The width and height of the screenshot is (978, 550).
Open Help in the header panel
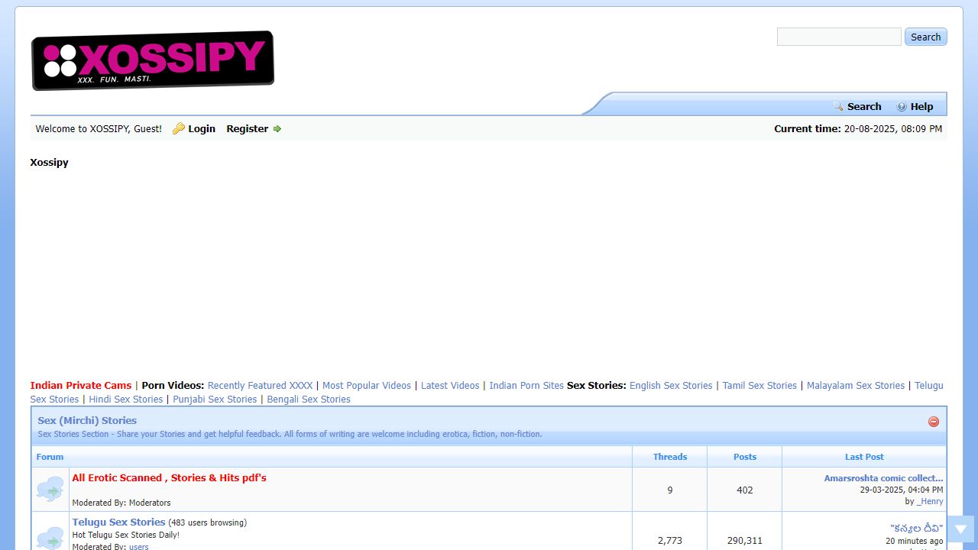[921, 107]
